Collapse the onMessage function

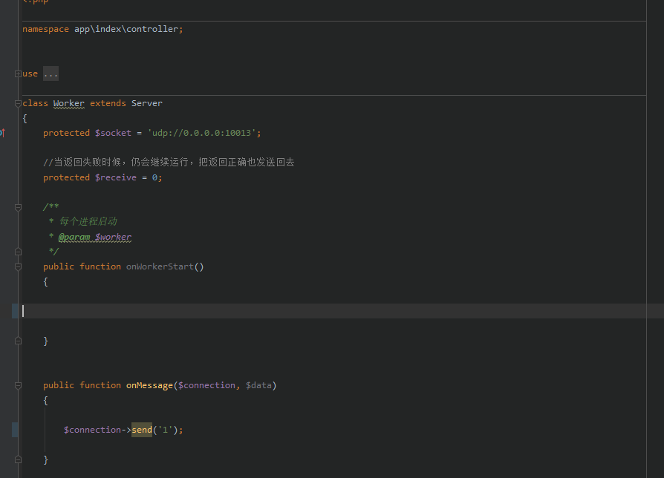18,386
